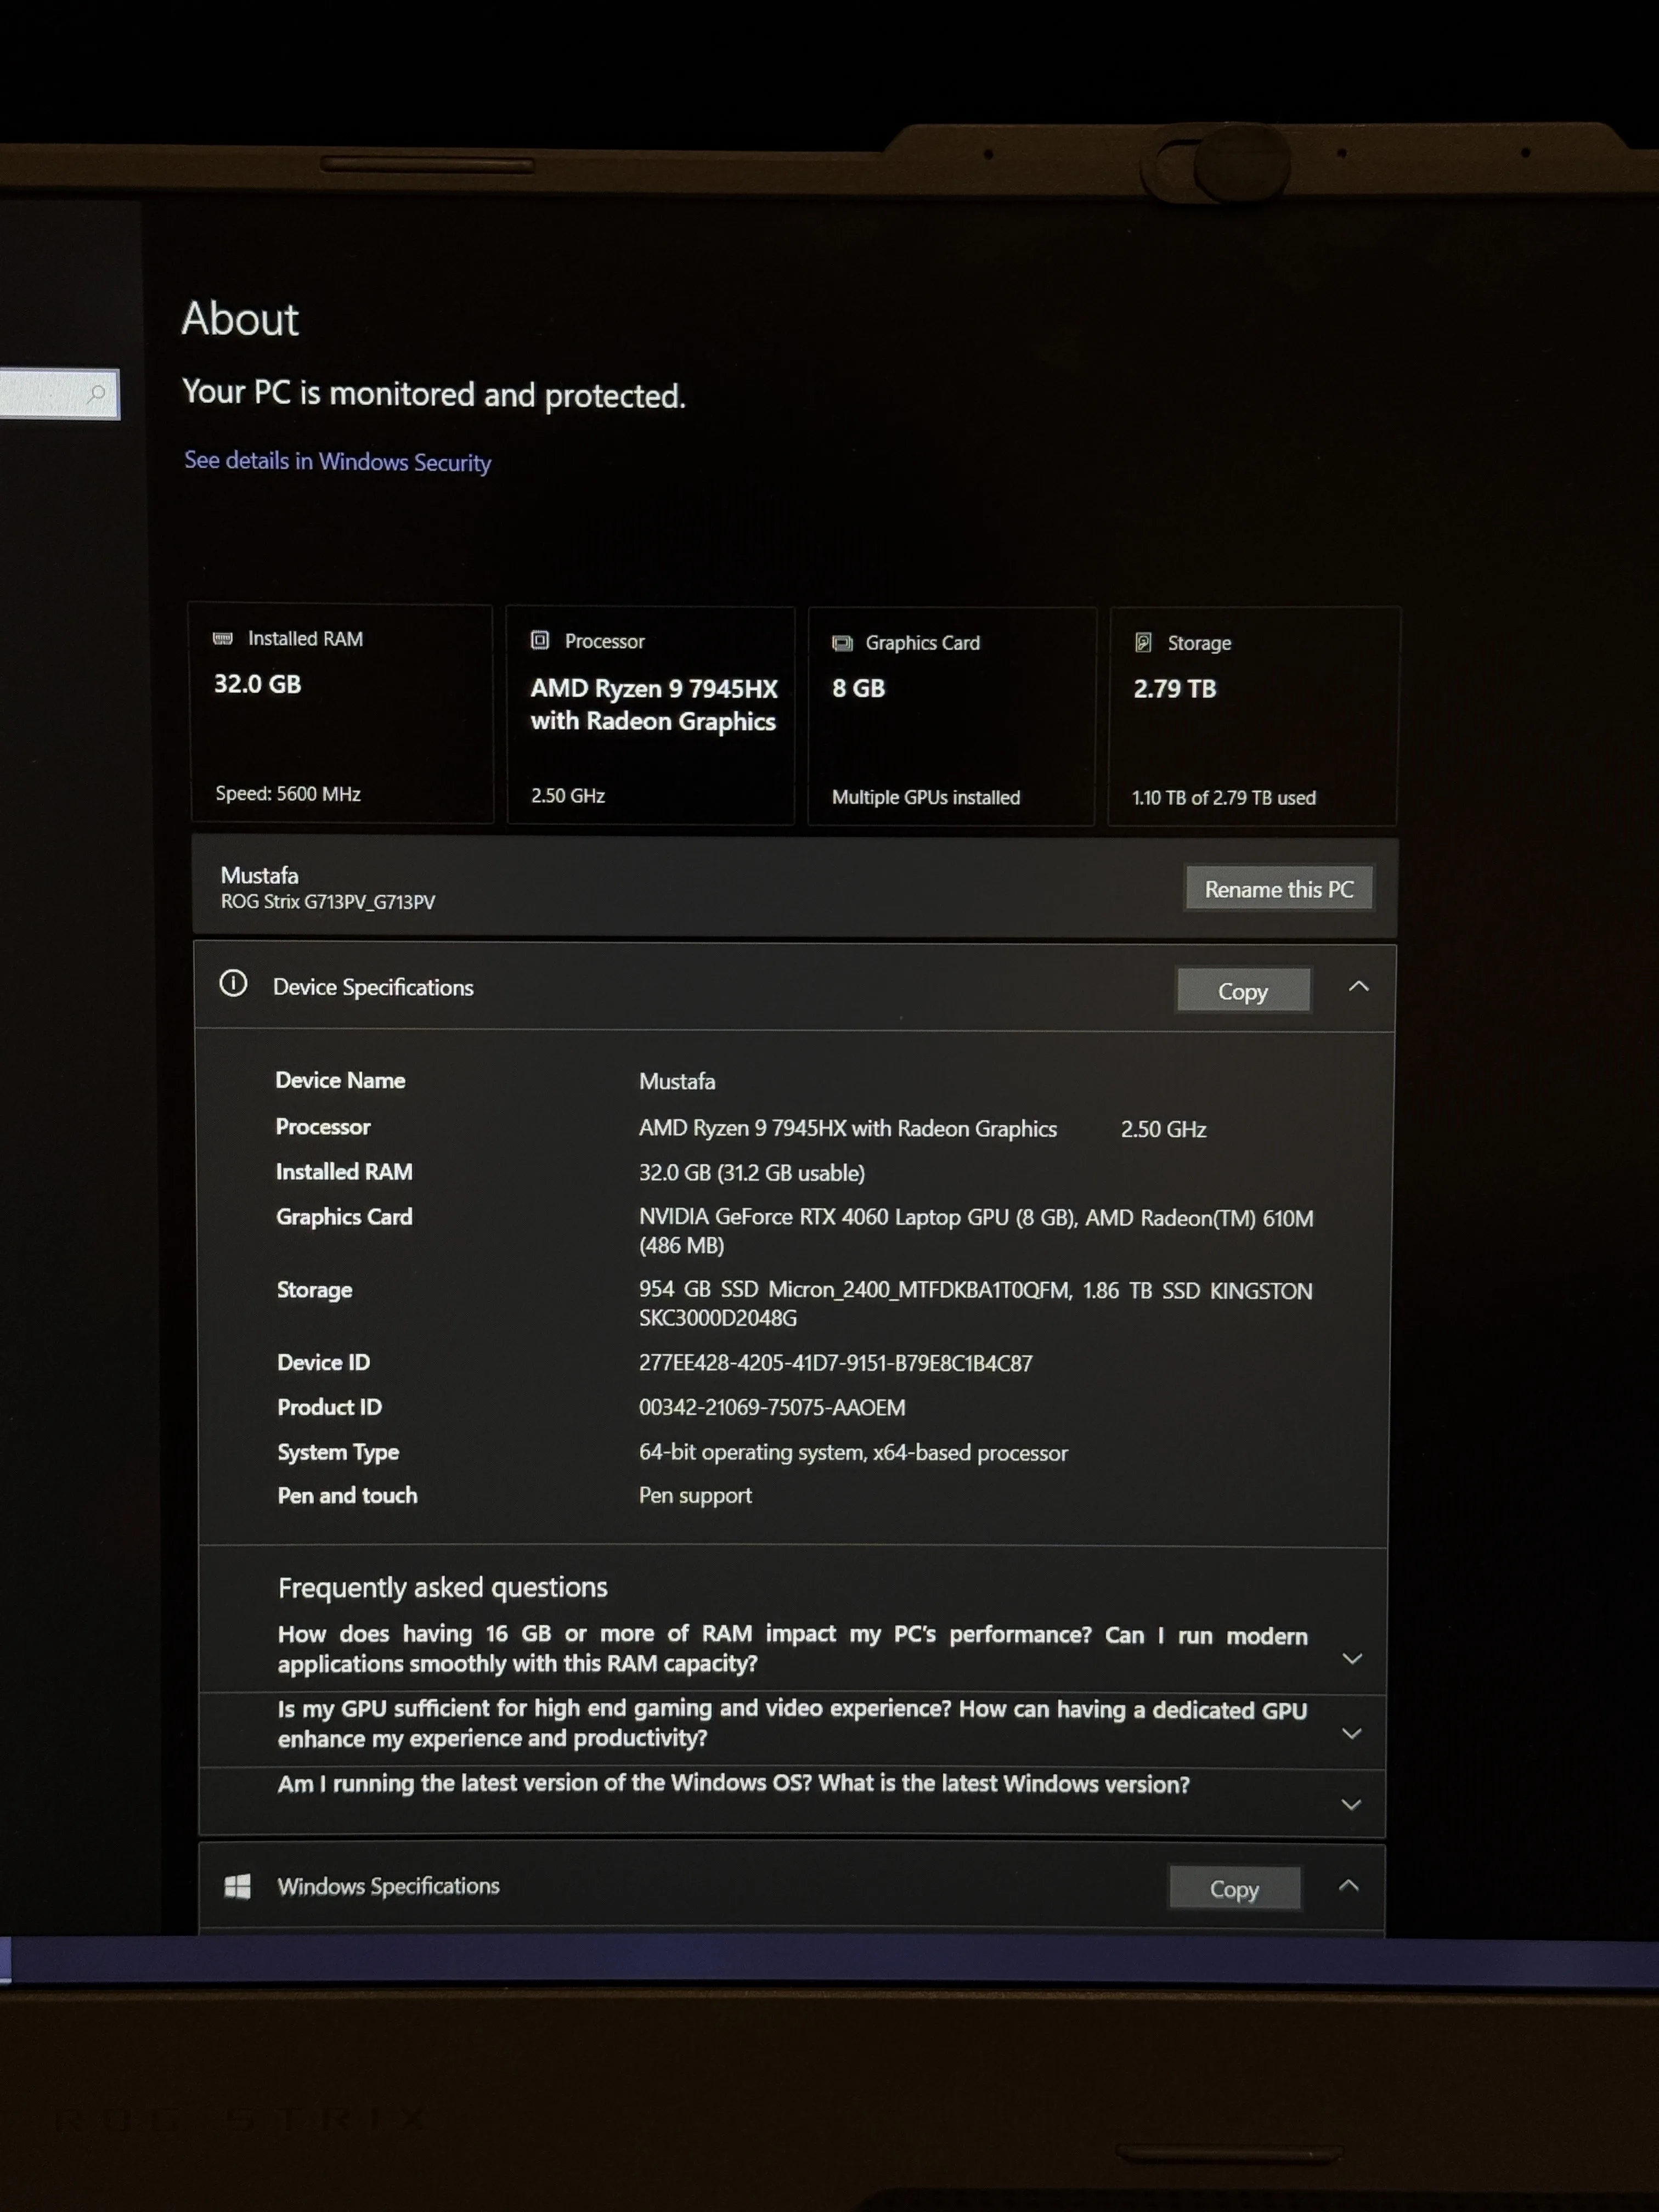
Task: Click the Rename this PC button
Action: click(x=1279, y=888)
